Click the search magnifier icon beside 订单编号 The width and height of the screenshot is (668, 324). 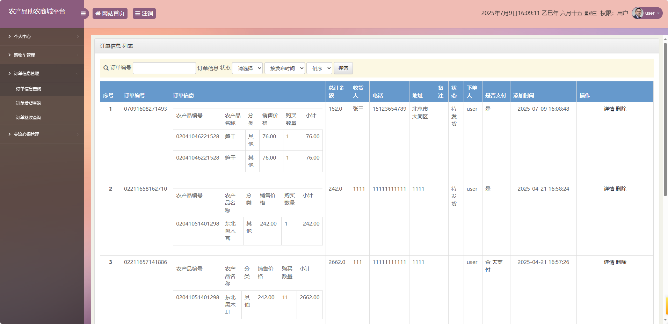click(106, 68)
